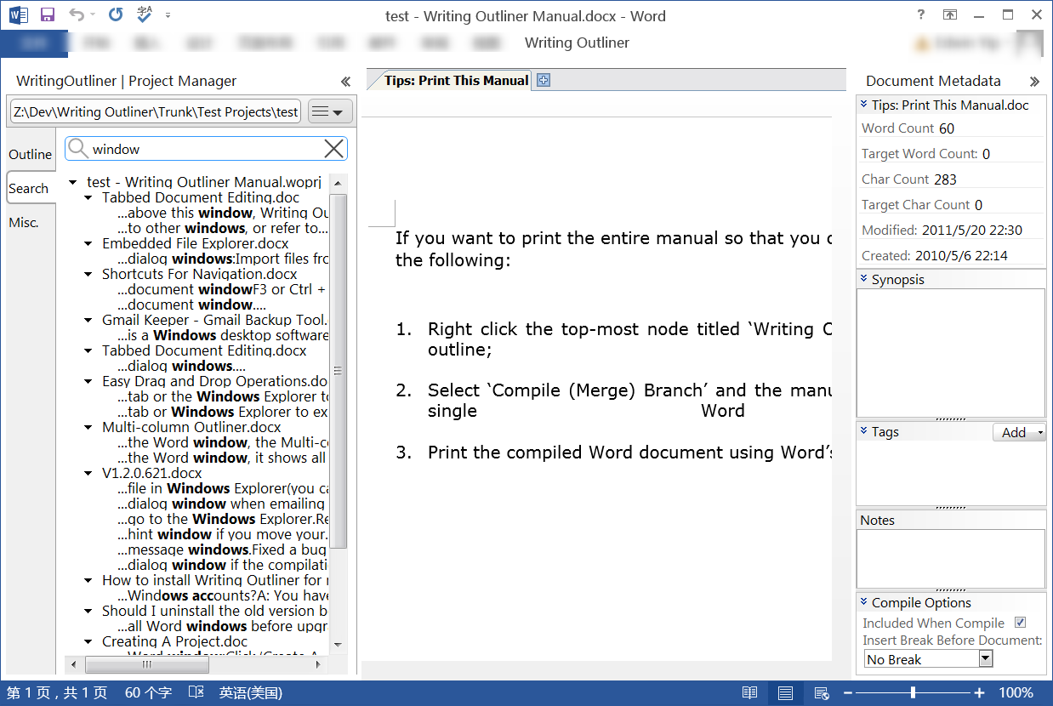Viewport: 1053px width, 706px height.
Task: Collapse the root project node in search tree
Action: coord(73,182)
